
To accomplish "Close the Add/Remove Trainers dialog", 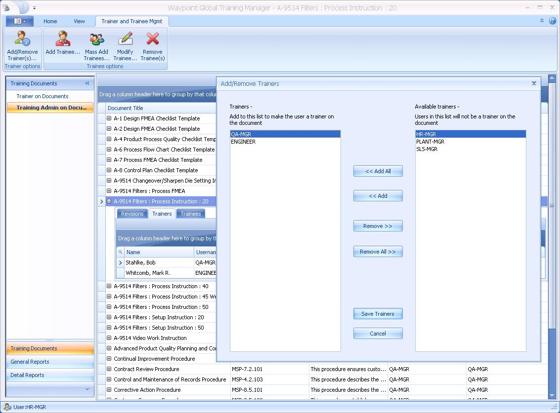I will (x=534, y=83).
